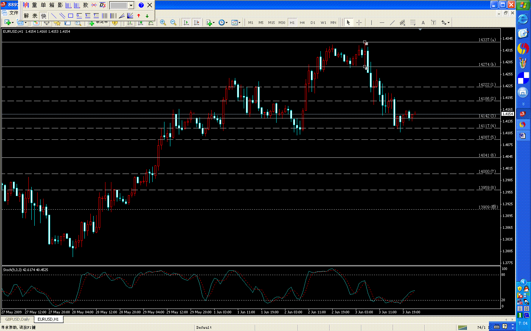The image size is (531, 331).
Task: Draw a vertical line tool
Action: coord(371,23)
